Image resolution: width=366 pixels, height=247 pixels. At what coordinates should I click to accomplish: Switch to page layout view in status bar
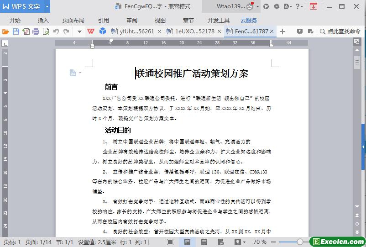pos(187,242)
